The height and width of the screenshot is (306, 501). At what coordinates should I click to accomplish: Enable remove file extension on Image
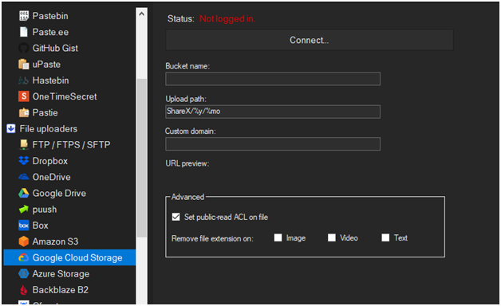tap(278, 237)
